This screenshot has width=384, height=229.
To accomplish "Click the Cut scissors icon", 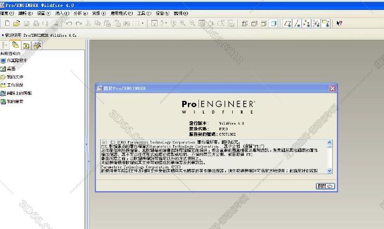I will pyautogui.click(x=88, y=23).
